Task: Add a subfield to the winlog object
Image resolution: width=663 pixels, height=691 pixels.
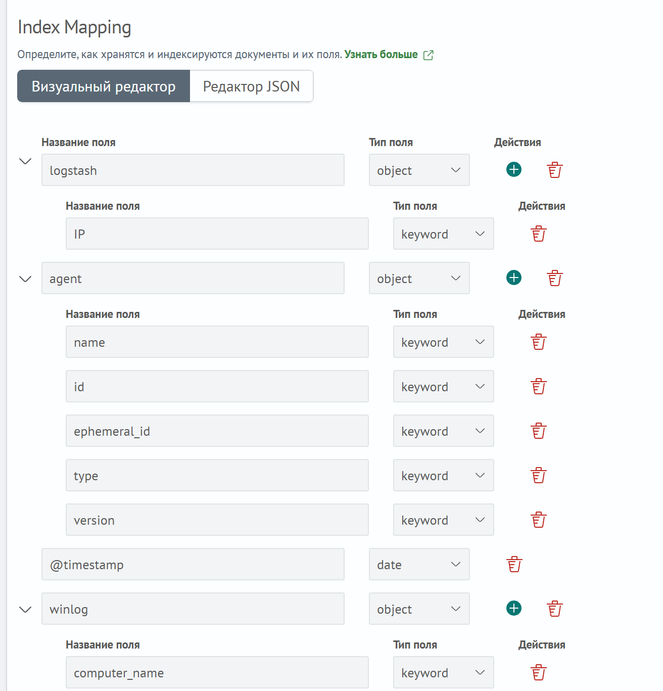Action: pos(514,609)
